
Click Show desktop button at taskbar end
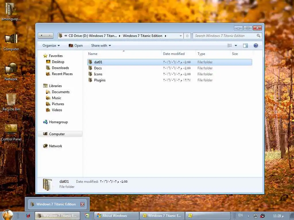pos(292,216)
